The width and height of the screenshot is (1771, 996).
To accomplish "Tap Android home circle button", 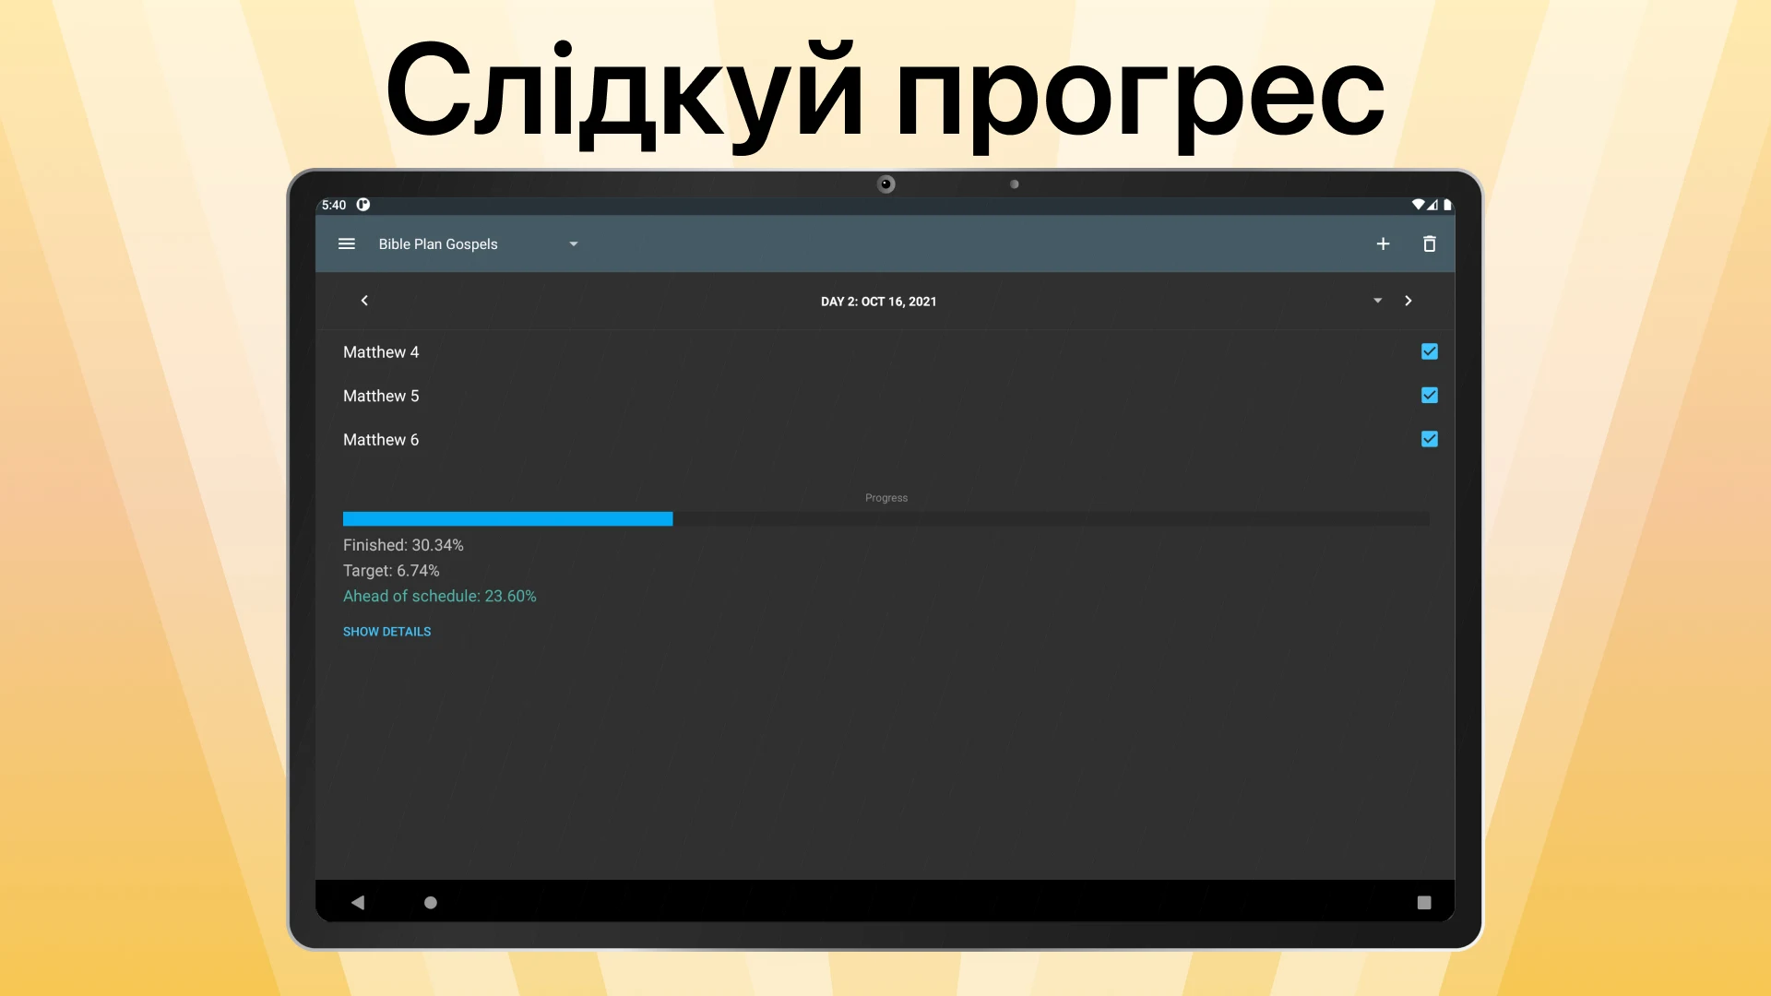I will tap(430, 903).
